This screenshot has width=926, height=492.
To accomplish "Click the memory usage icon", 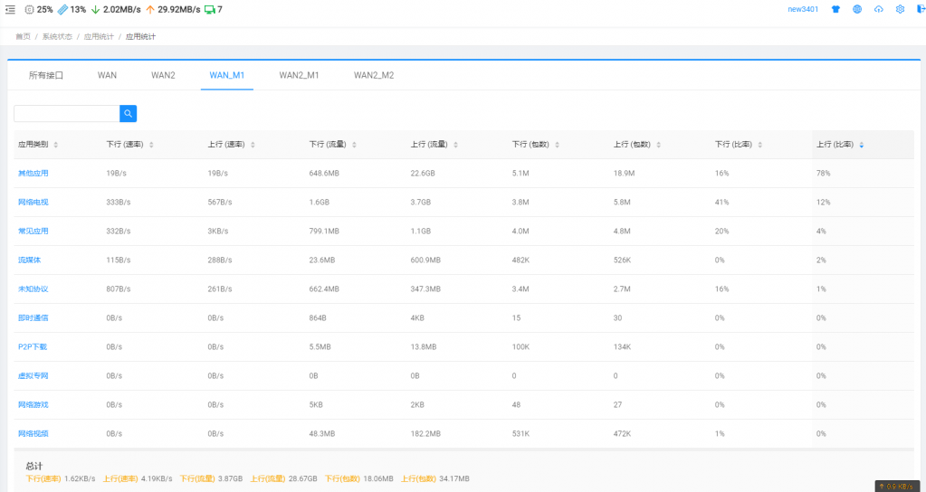I will [x=62, y=9].
